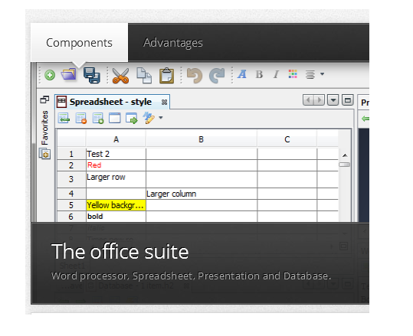The width and height of the screenshot is (413, 336).
Task: Switch to the Advantages tab
Action: [173, 43]
